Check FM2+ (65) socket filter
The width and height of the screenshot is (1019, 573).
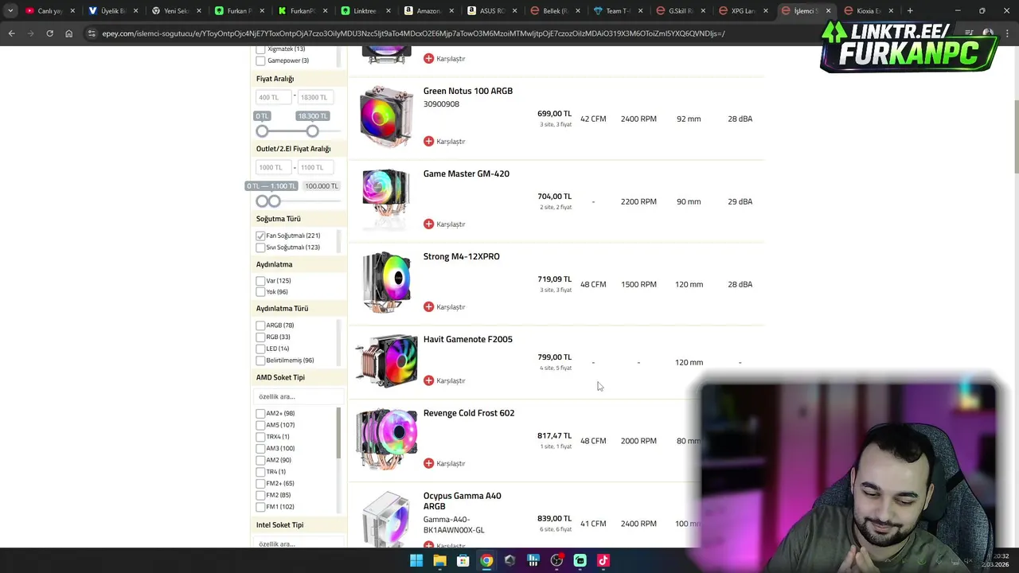(260, 483)
